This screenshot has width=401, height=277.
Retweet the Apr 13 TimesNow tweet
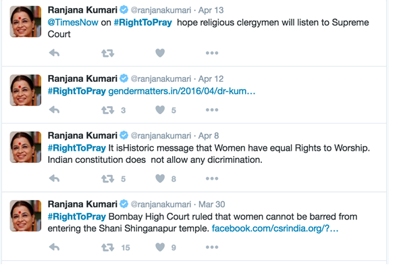[x=107, y=53]
